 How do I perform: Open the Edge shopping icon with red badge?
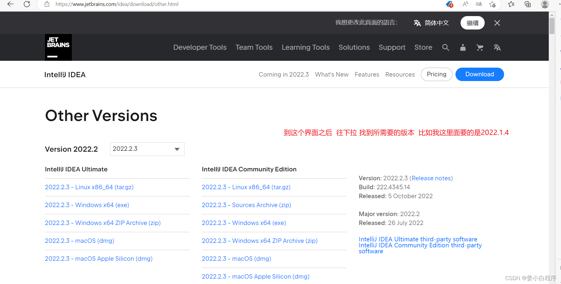click(x=449, y=4)
